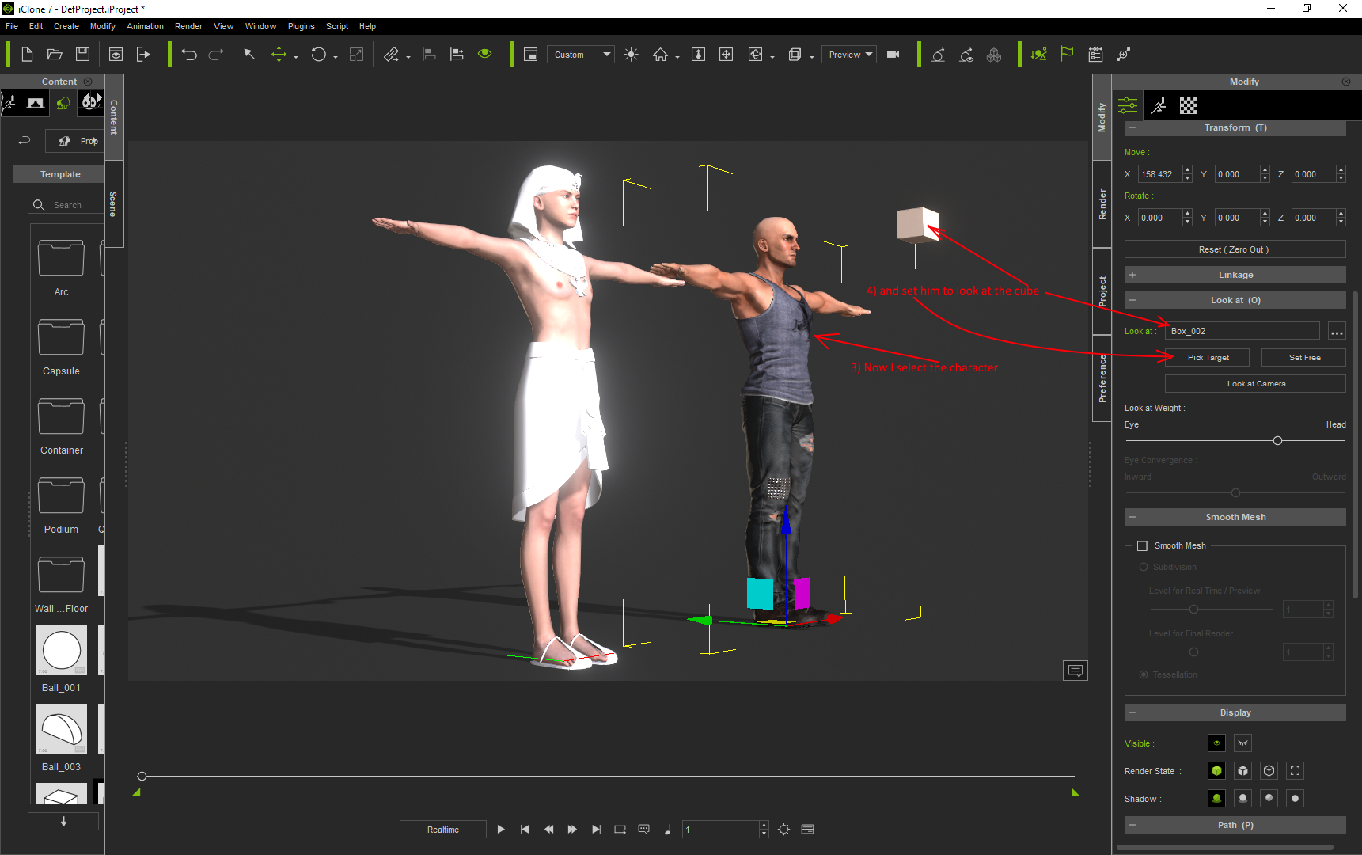Open the Animation menu

pyautogui.click(x=145, y=26)
